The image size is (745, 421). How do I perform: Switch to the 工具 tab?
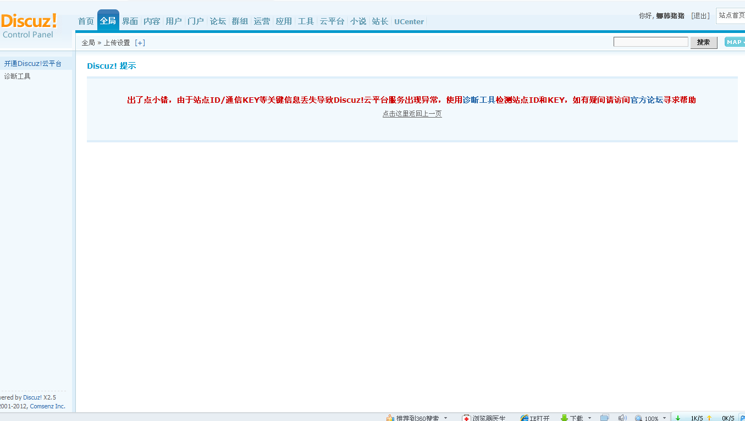coord(306,21)
